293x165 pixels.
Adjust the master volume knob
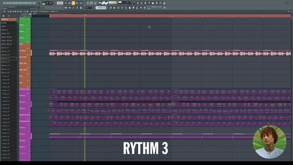[x=39, y=3]
